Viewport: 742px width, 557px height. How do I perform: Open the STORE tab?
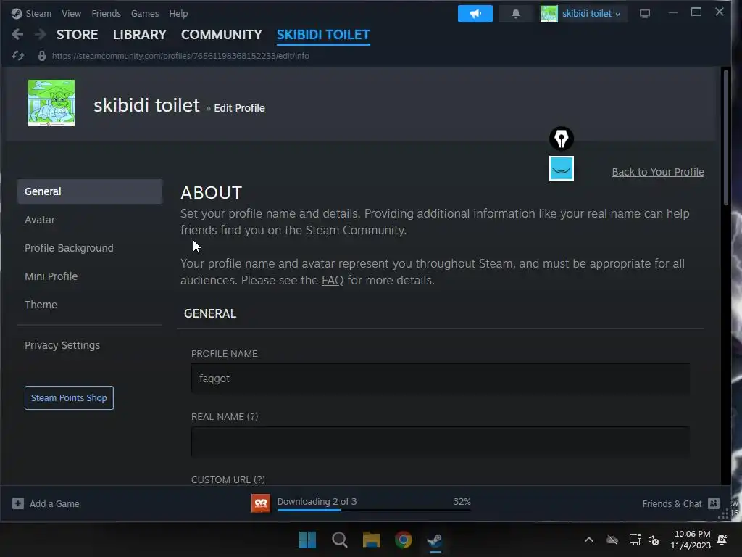pyautogui.click(x=77, y=35)
